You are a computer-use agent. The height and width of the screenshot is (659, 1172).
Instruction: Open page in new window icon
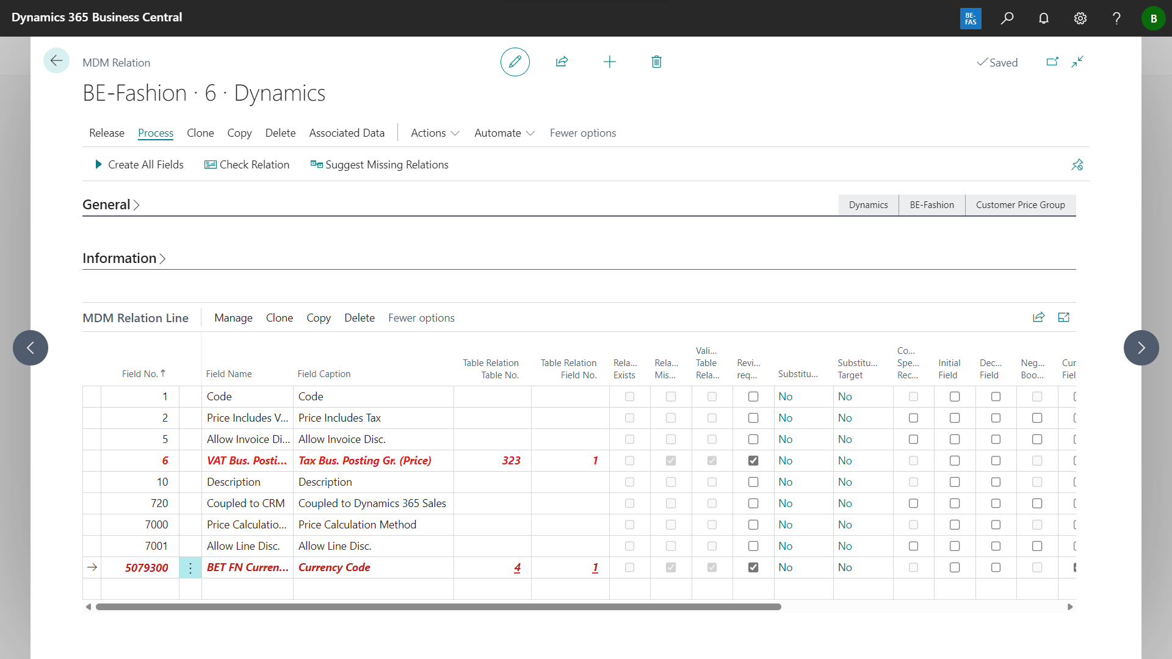(1052, 62)
